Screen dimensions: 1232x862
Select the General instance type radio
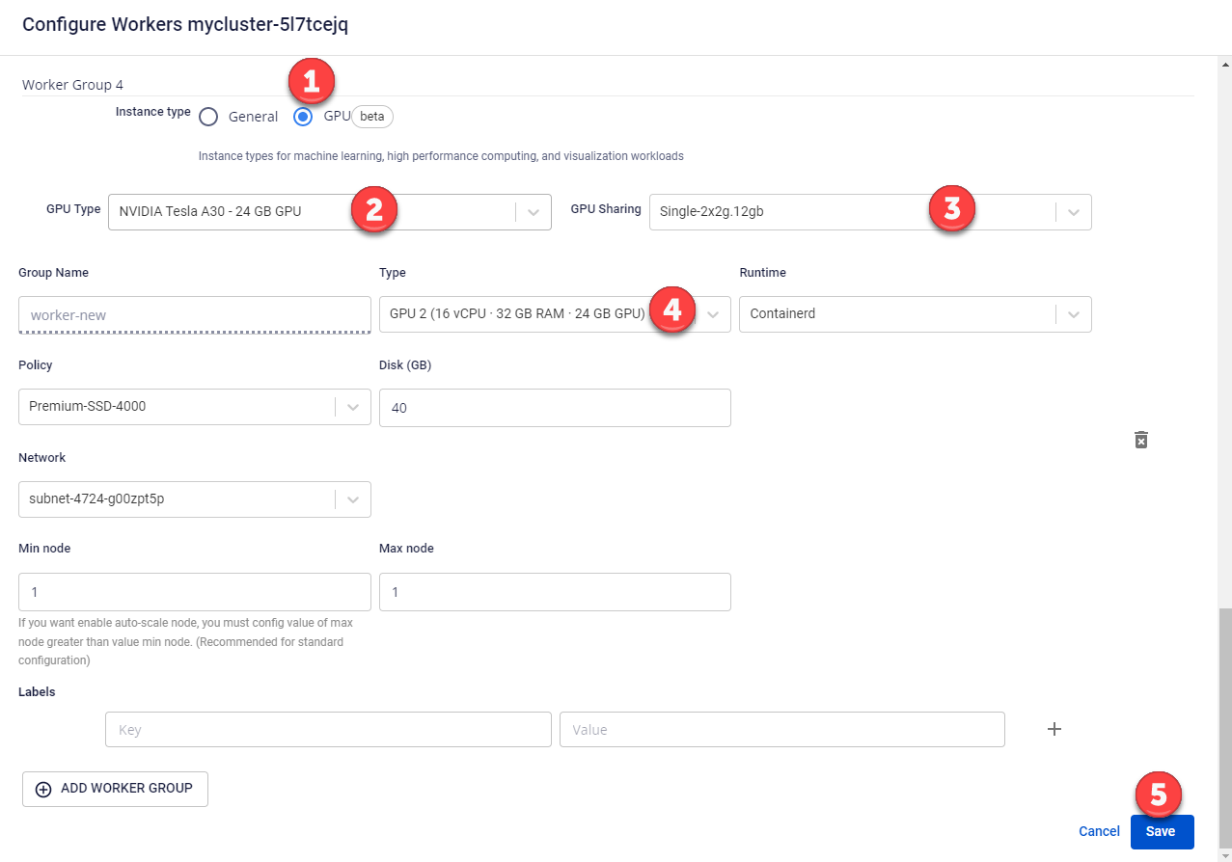click(x=208, y=117)
